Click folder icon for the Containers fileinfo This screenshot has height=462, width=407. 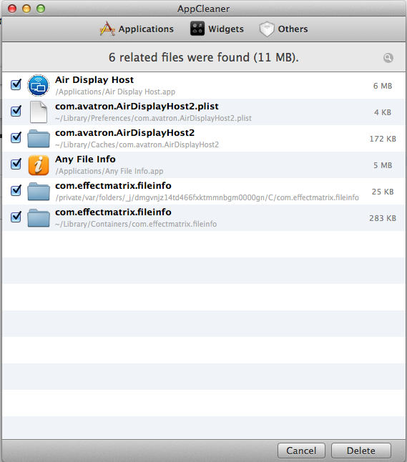(x=39, y=218)
